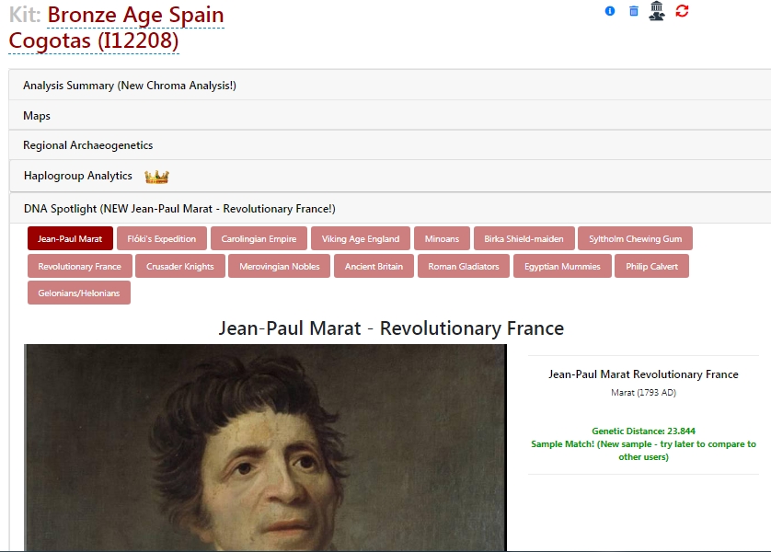The width and height of the screenshot is (771, 552).
Task: Select the Birka Shield-maiden spotlight
Action: 524,238
